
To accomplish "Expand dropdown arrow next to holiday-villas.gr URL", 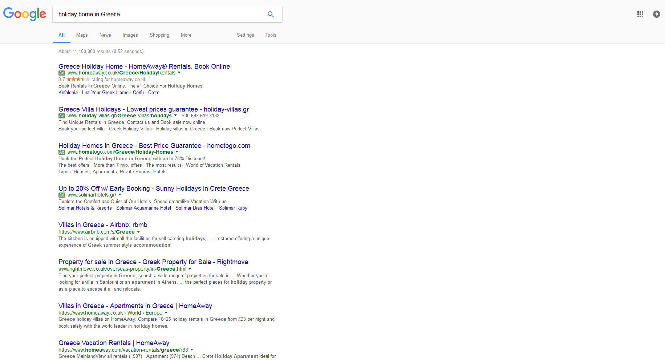I will (x=175, y=116).
